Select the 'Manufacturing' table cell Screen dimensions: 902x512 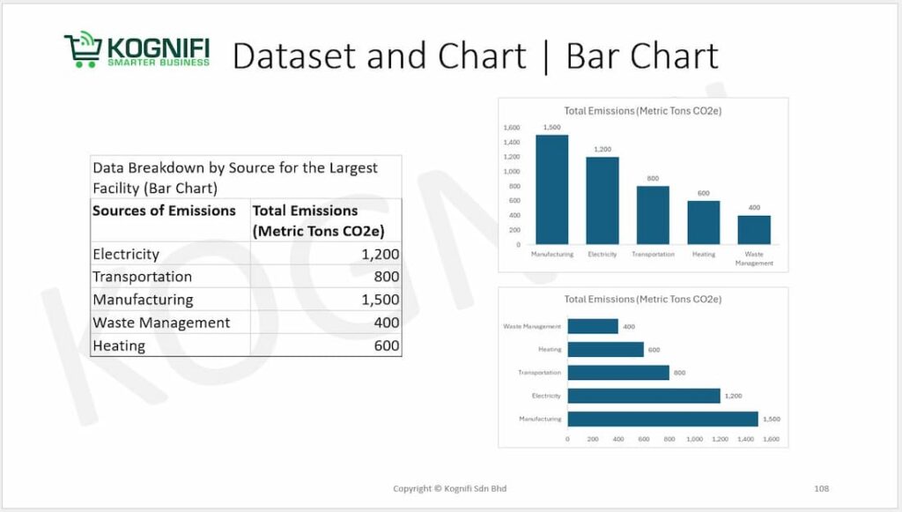click(170, 300)
